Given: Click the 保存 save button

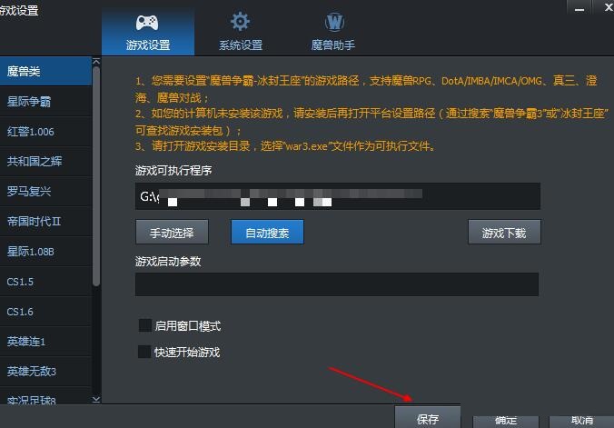Looking at the screenshot, I should click(427, 418).
